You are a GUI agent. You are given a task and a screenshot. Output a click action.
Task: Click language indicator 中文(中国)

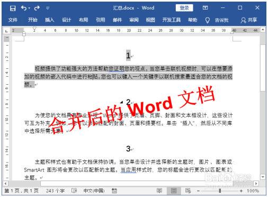coord(94,191)
